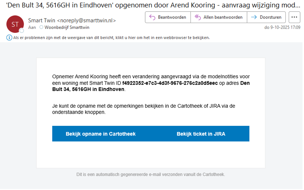Screen dimensions: 304x190
Task: Click recipient name Woonbedrijf Smarttwin
Action: pyautogui.click(x=67, y=27)
